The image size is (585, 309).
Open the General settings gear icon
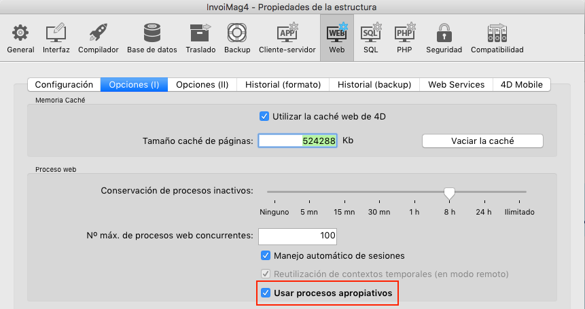point(20,33)
